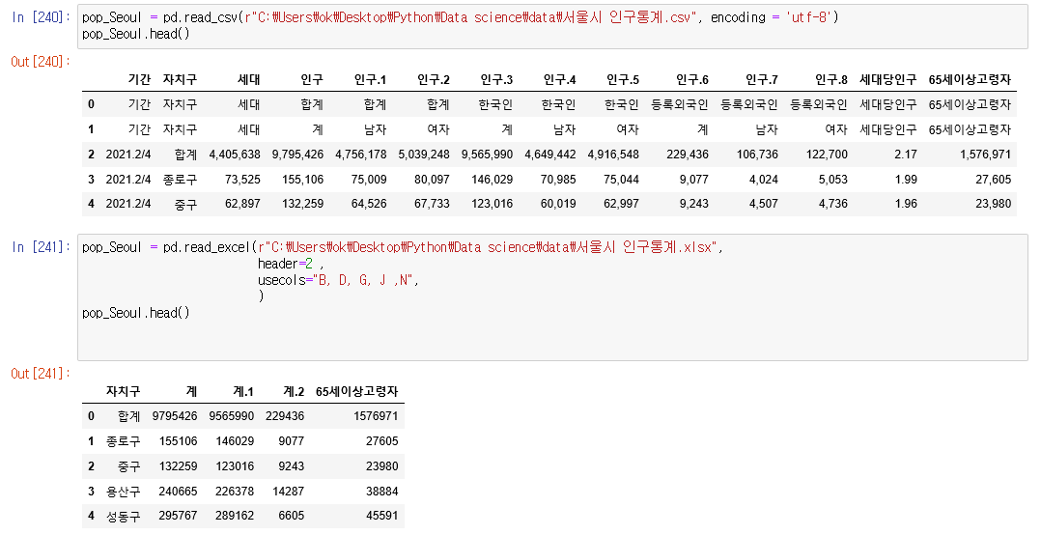Click inside the In [241] read_excel code cell
The height and width of the screenshot is (535, 1041).
(x=552, y=297)
